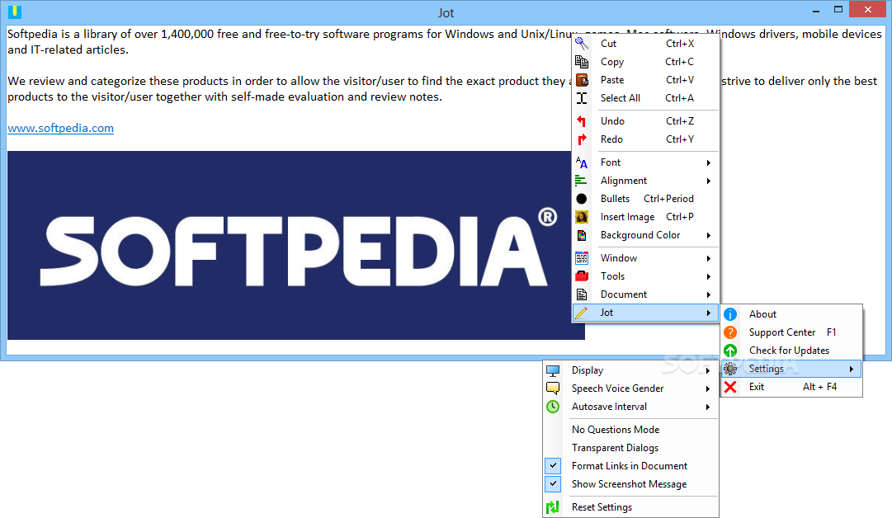Close the Jot window

[867, 10]
